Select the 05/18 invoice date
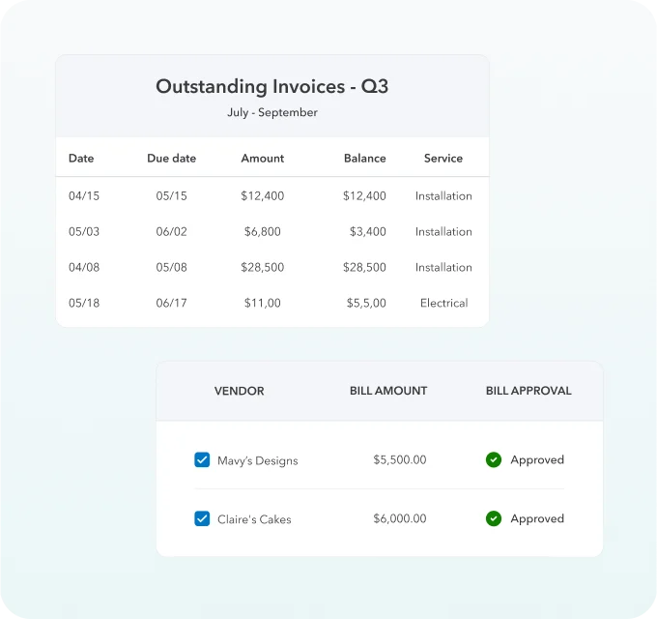The width and height of the screenshot is (657, 619). coord(84,303)
